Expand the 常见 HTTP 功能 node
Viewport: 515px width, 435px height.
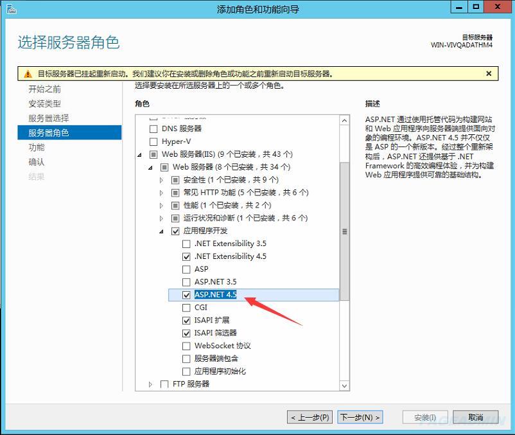[161, 193]
